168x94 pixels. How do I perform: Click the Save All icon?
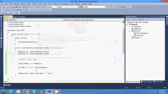coord(17,7)
